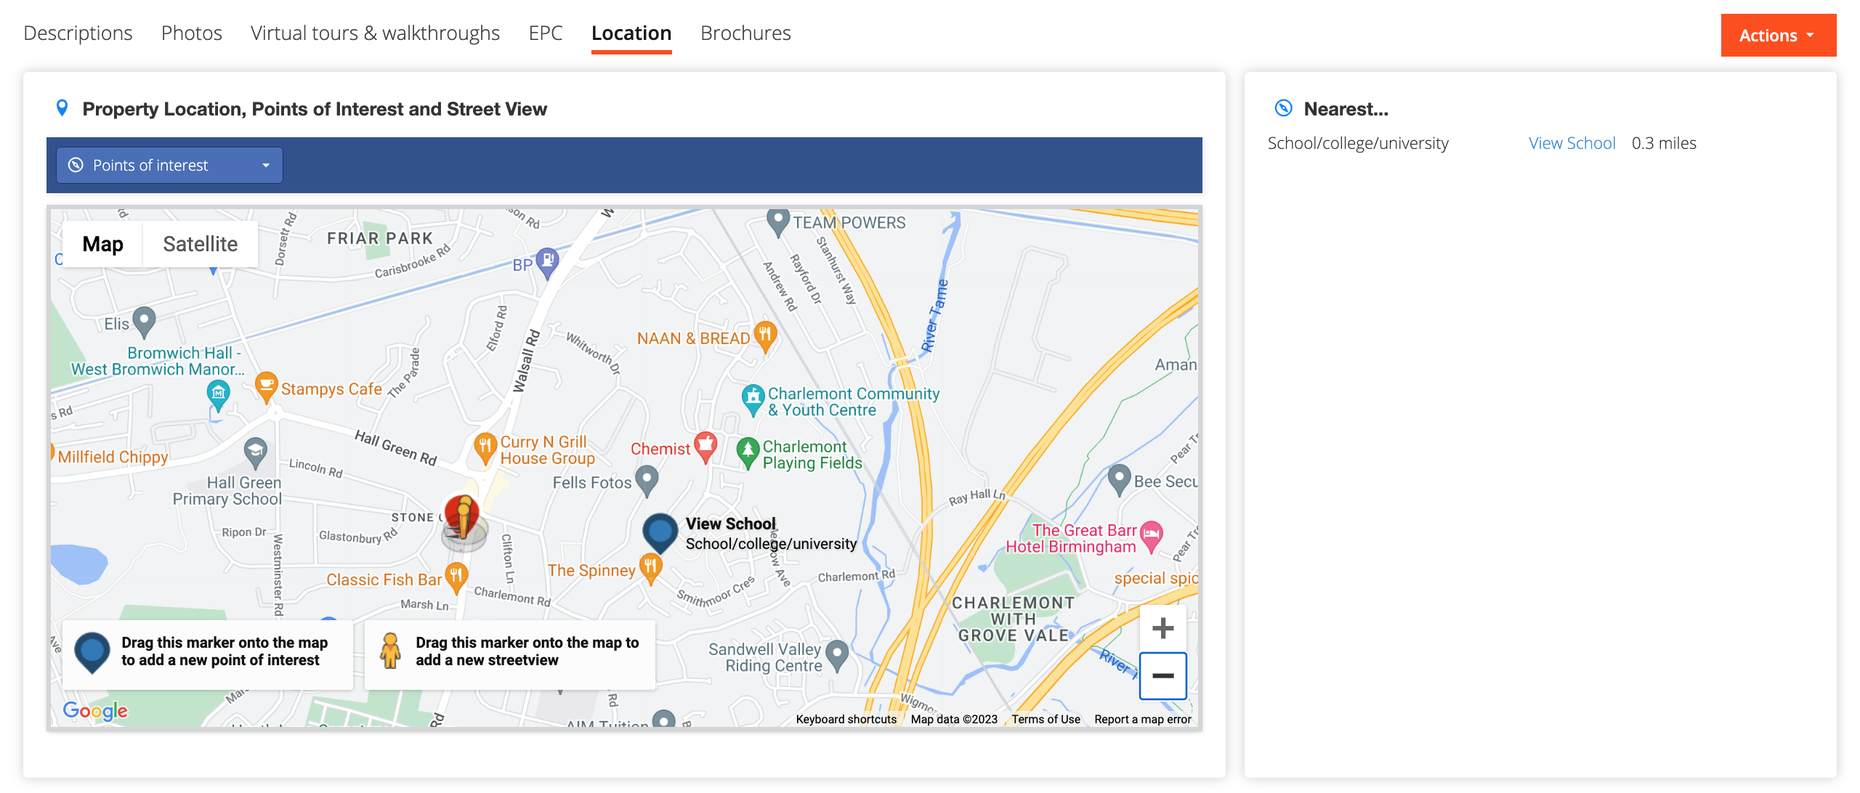Click the Charlemont Playing Fields park pin
Screen dimensions: 1860x793
click(748, 452)
